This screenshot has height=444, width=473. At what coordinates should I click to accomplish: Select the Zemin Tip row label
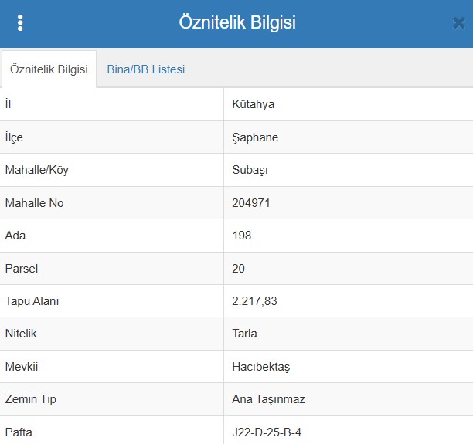coord(30,399)
